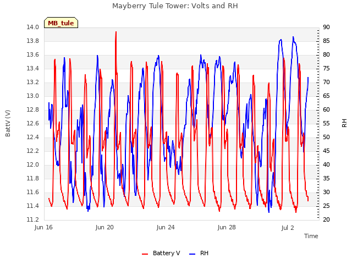Click the blue RH legend swatch
Viewport: 352px width, 264px height.
point(193,254)
